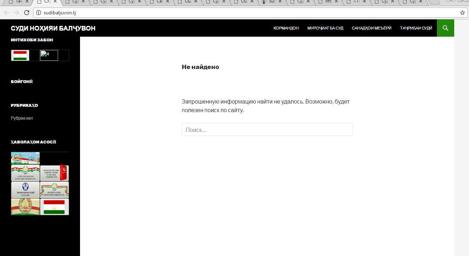469x256 pixels.
Task: Open the Санадҳои меъёрӣ menu item
Action: (x=371, y=28)
